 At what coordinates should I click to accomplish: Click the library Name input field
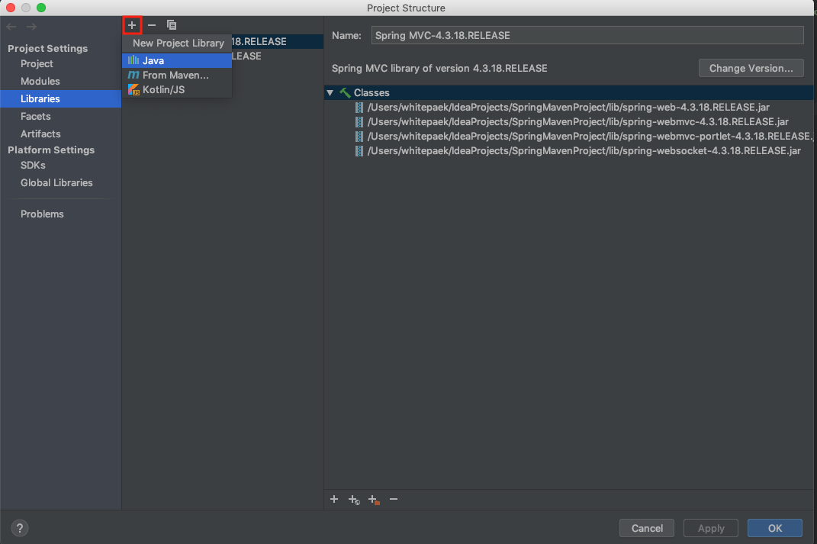click(587, 35)
